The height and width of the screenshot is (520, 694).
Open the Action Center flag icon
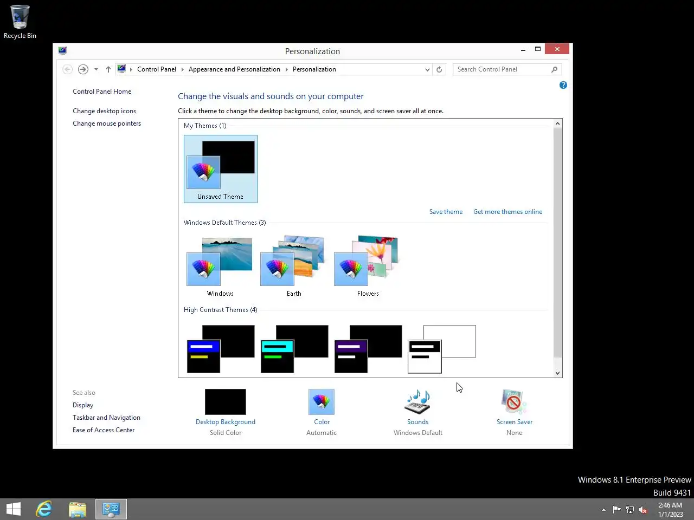[616, 509]
